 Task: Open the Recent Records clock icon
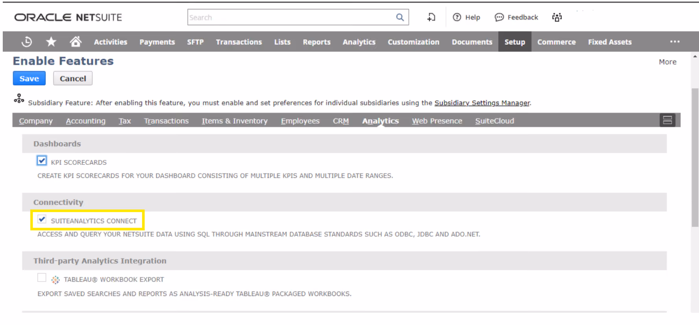coord(27,42)
